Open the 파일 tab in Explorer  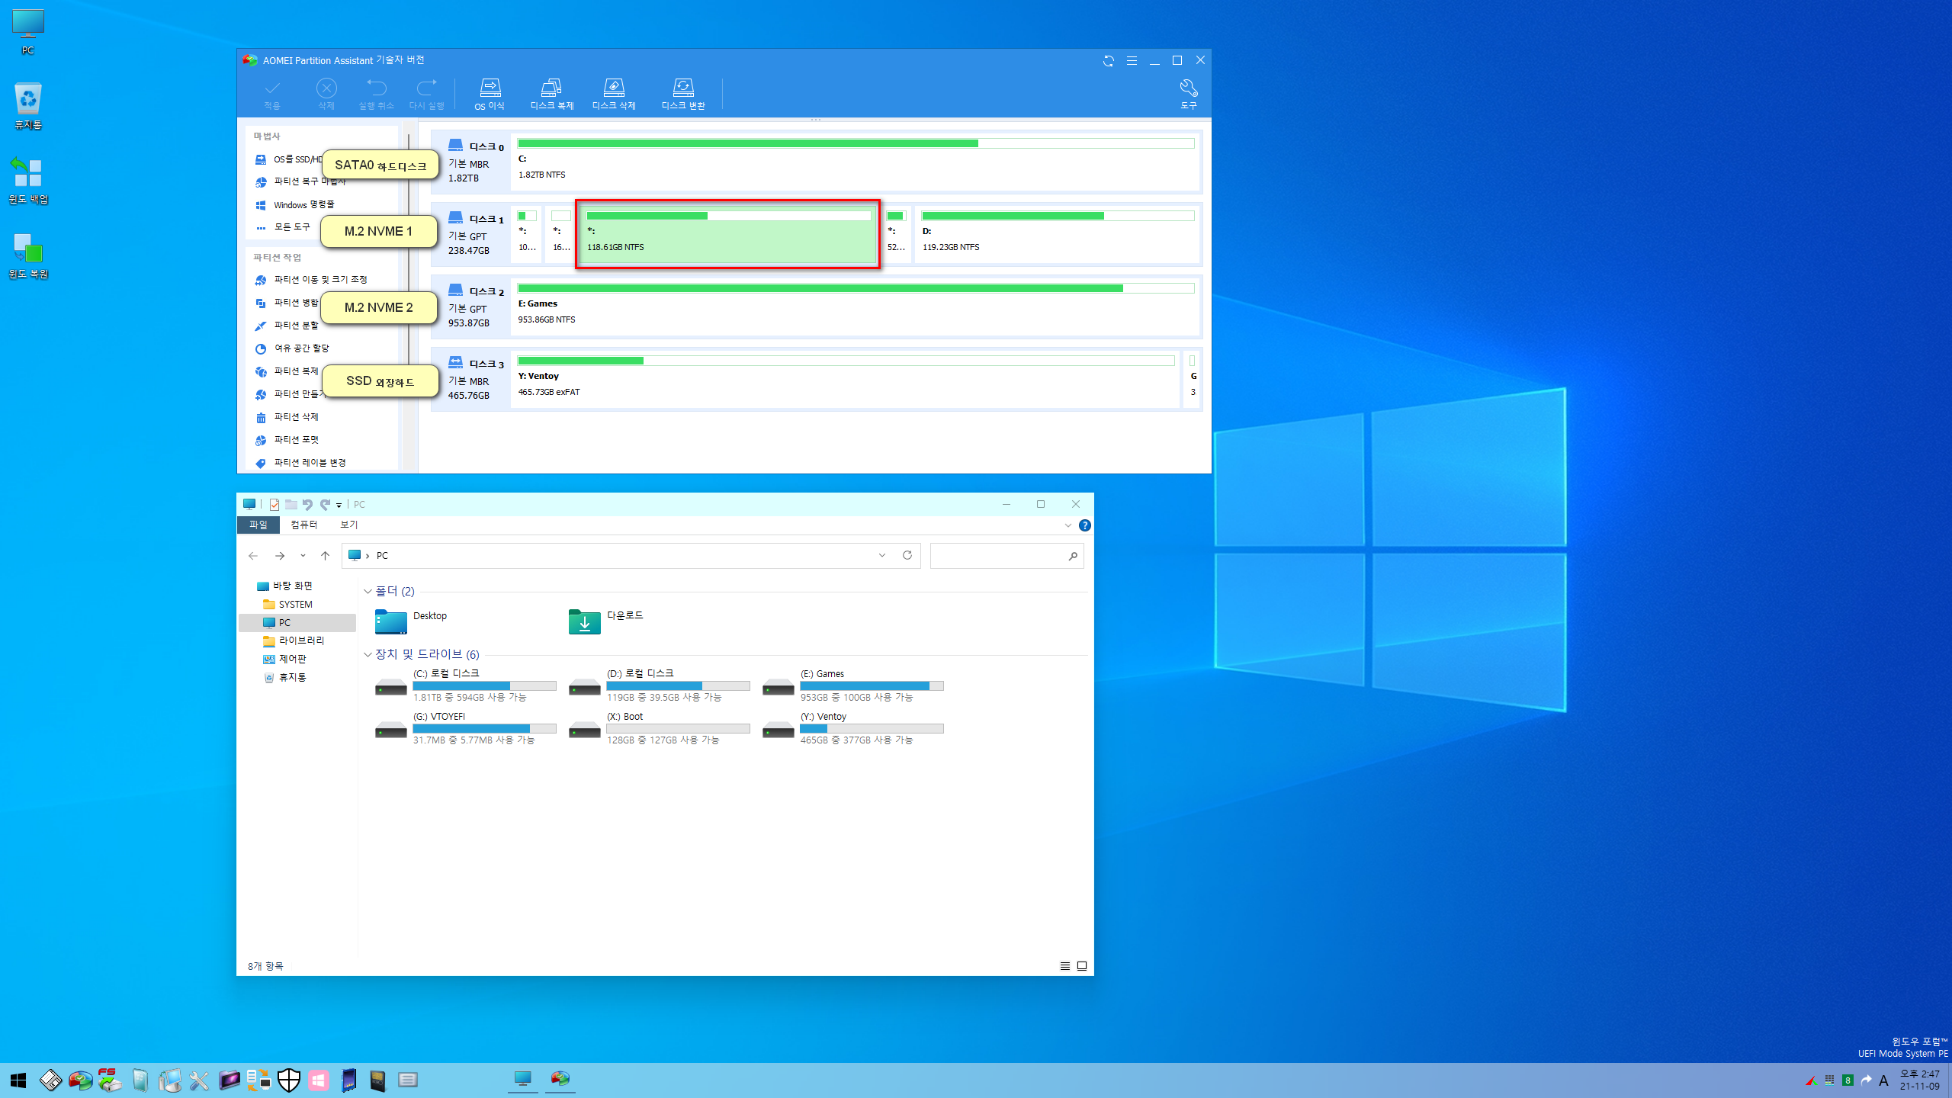258,525
